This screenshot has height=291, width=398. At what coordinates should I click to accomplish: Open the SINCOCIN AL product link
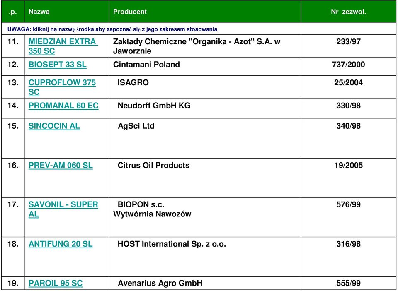54,126
